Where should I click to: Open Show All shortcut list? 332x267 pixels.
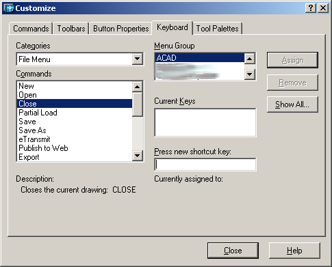(x=292, y=104)
